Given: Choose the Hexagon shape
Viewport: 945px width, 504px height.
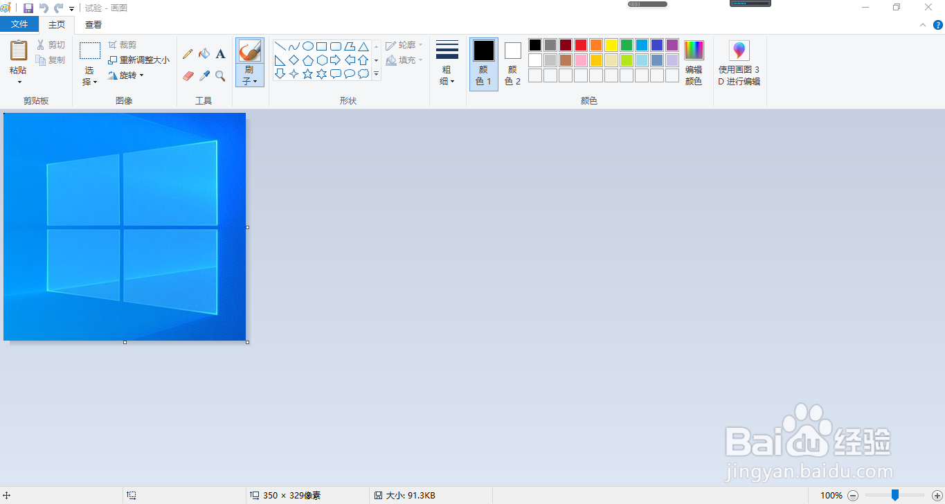Looking at the screenshot, I should [x=322, y=60].
